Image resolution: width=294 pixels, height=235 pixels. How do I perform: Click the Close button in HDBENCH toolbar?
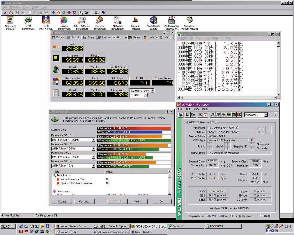click(58, 37)
